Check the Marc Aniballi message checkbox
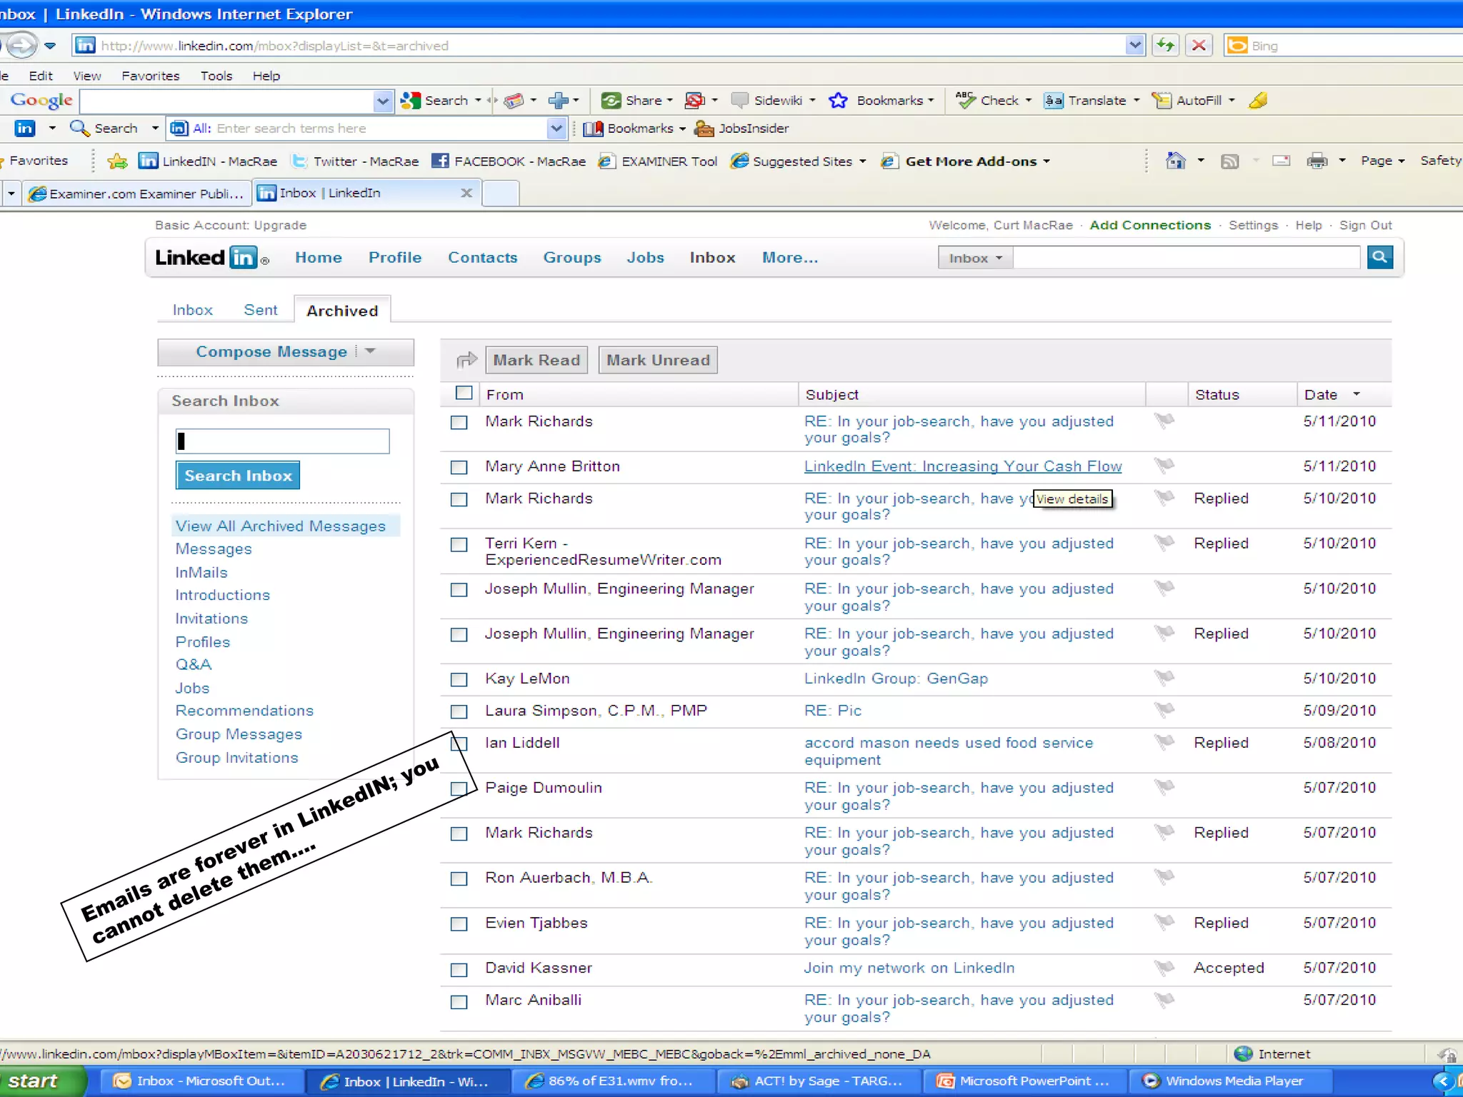The image size is (1463, 1097). click(x=459, y=1002)
